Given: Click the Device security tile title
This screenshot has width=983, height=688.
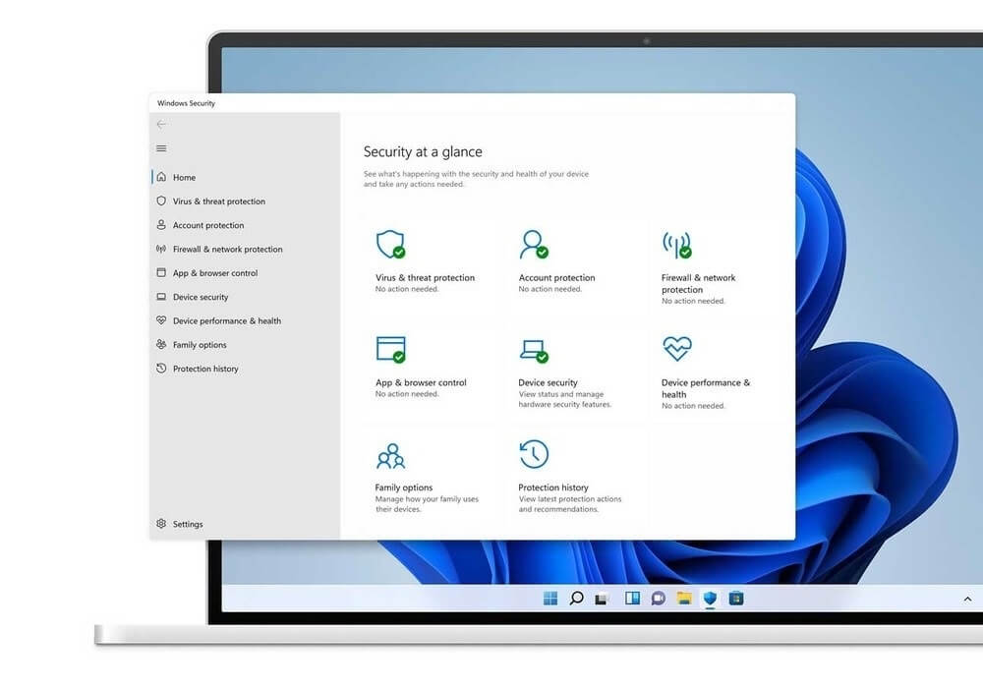Looking at the screenshot, I should coord(548,382).
